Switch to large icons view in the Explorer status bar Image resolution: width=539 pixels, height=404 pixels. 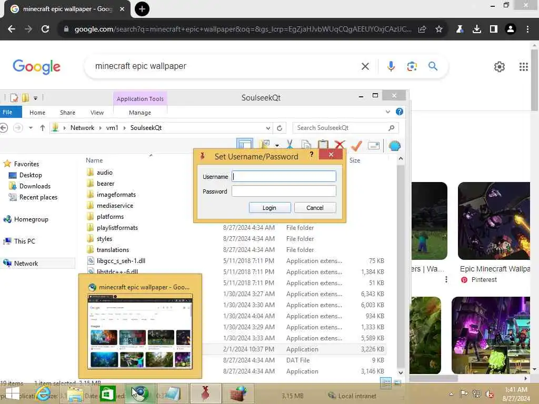397,383
